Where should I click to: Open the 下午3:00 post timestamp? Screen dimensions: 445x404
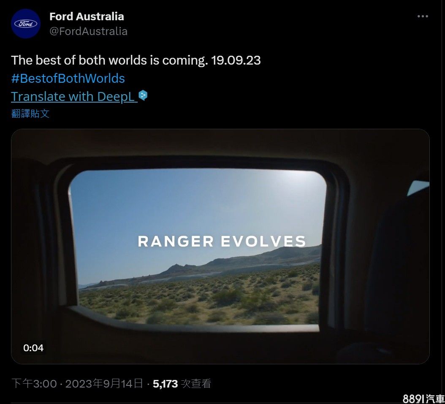point(34,384)
